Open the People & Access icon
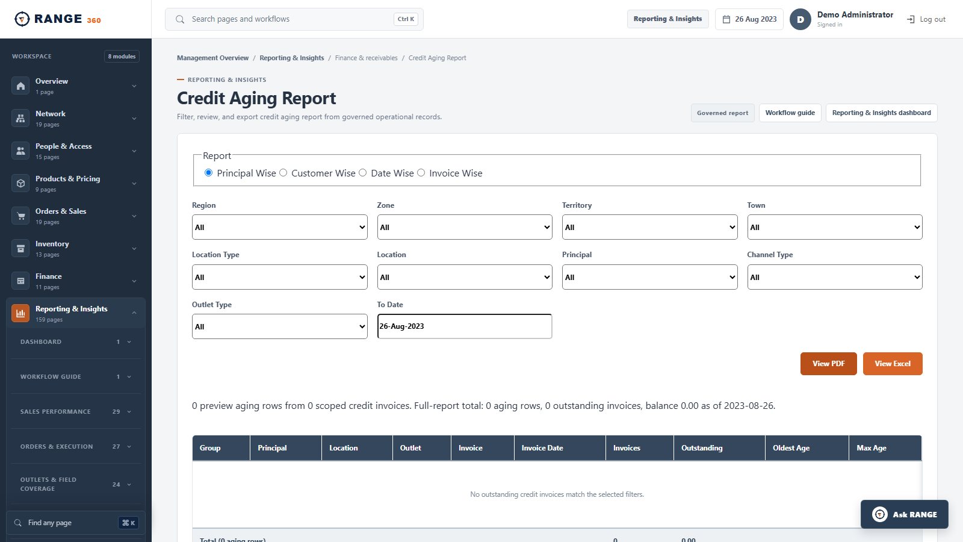Viewport: 963px width, 542px height. click(20, 151)
